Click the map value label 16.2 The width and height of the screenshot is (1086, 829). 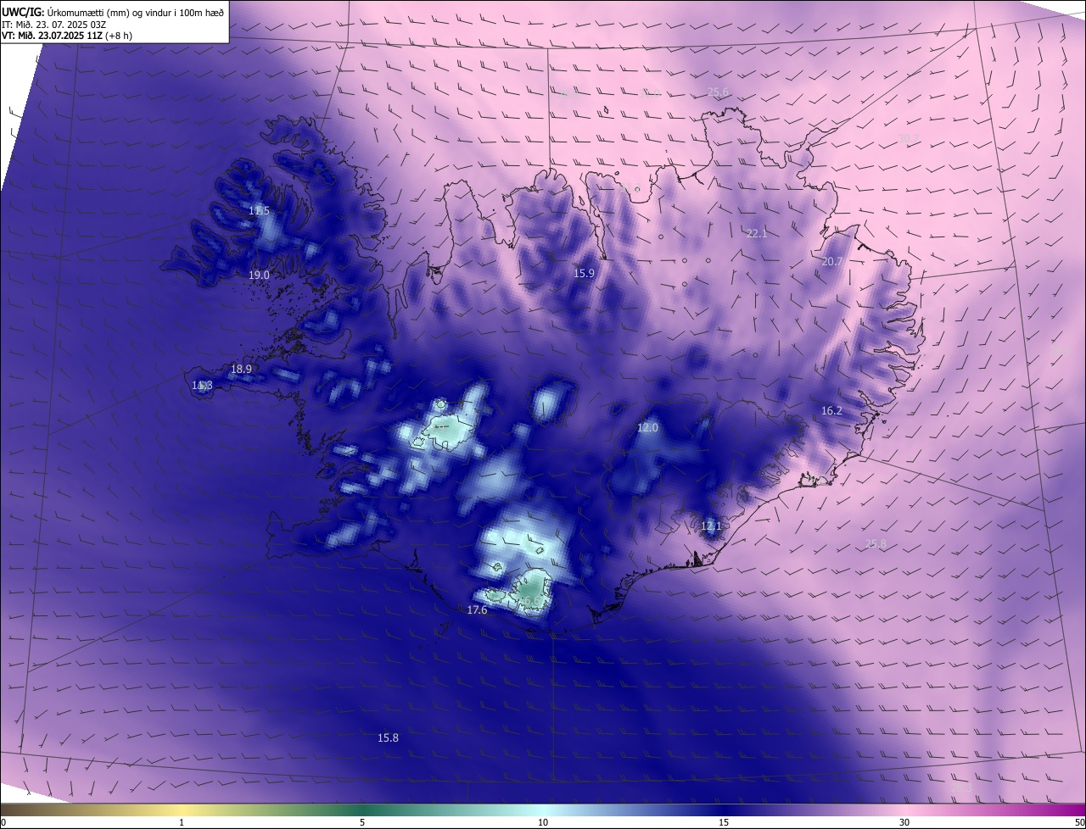(x=831, y=410)
